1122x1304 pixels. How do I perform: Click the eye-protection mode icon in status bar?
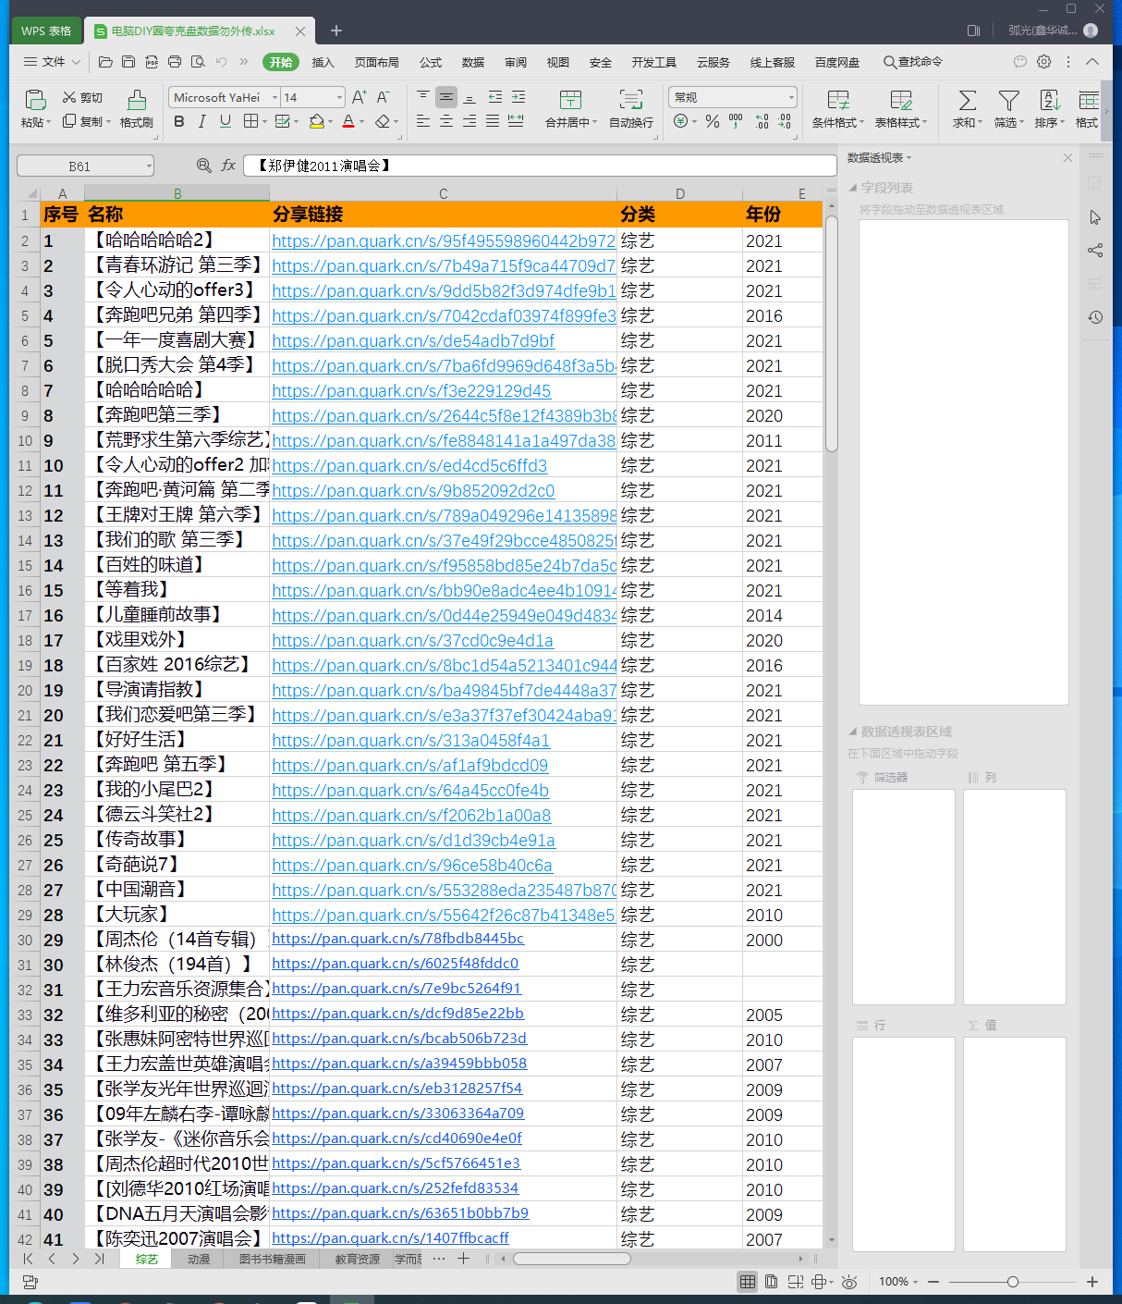(849, 1282)
